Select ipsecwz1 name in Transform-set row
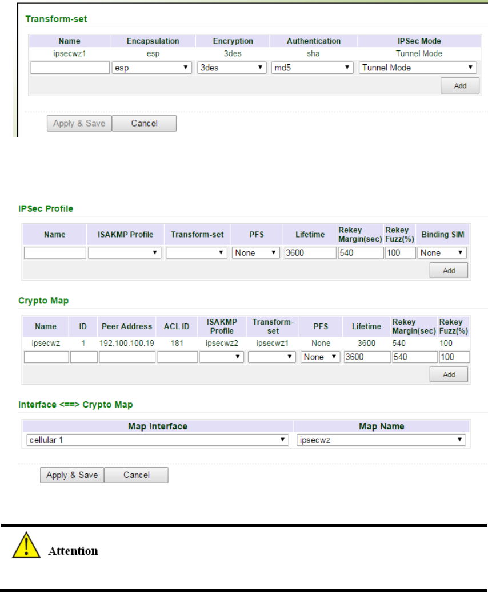The width and height of the screenshot is (488, 592). pos(69,54)
